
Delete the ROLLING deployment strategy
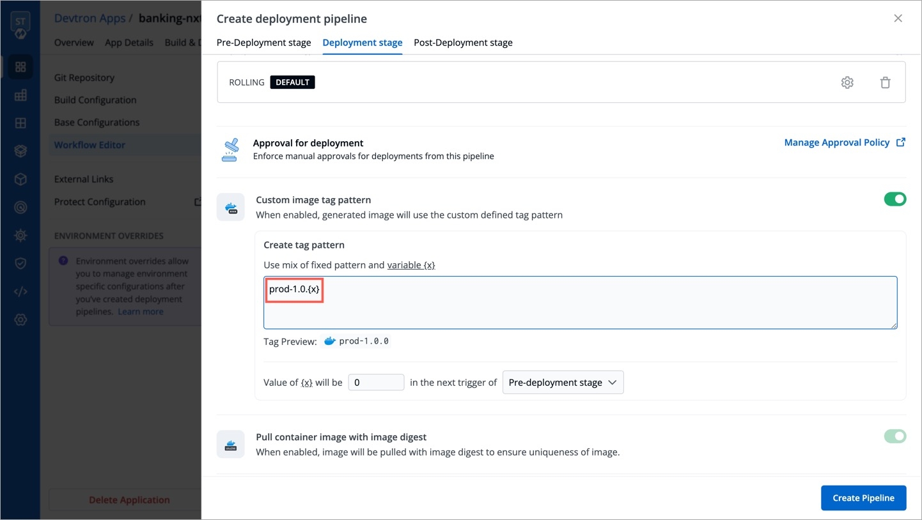pyautogui.click(x=885, y=82)
